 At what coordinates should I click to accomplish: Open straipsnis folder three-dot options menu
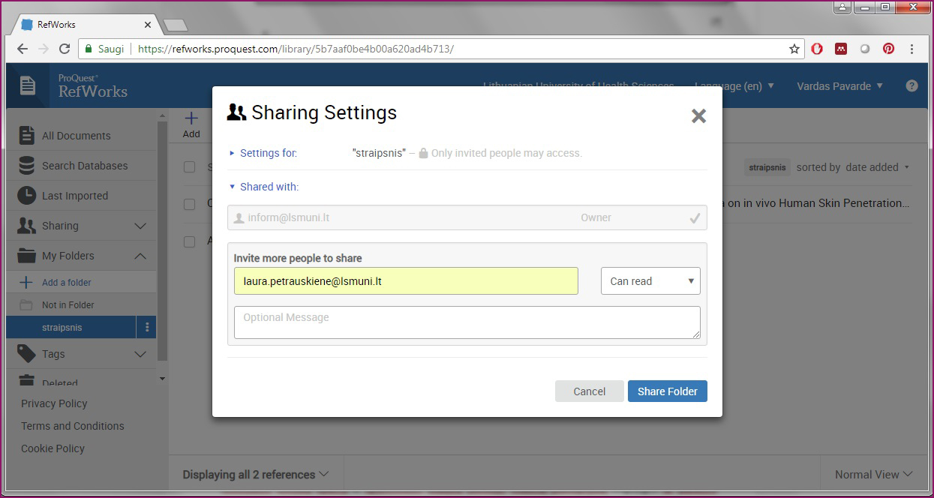click(147, 328)
